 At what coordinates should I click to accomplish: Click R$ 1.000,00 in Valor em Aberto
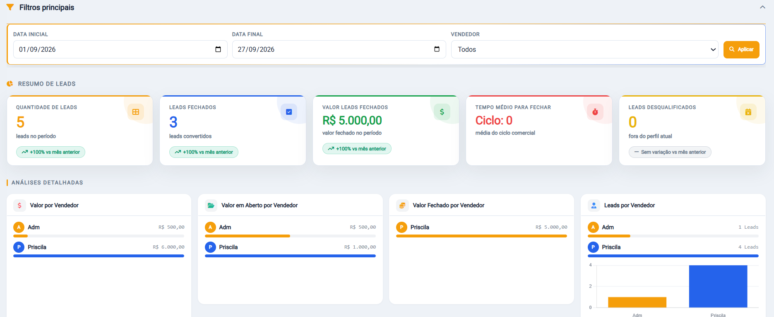coord(360,247)
